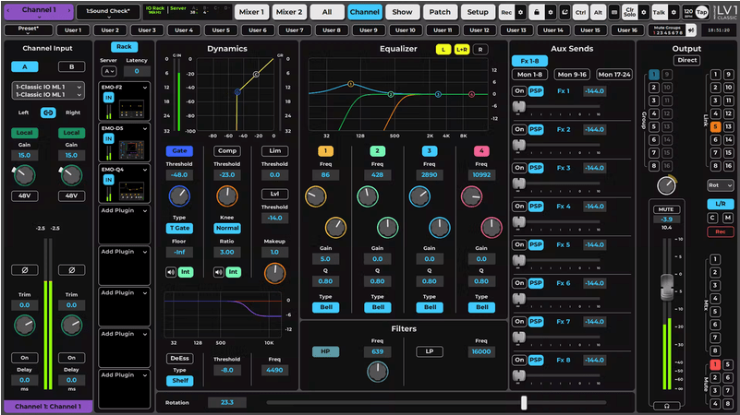Click the main output fader handle
740x415 pixels.
click(x=667, y=287)
